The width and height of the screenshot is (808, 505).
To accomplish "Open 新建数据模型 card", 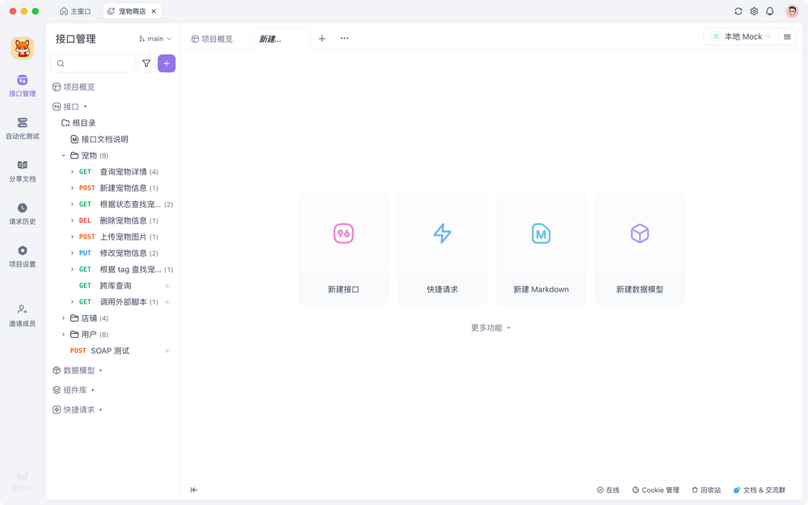I will click(639, 248).
